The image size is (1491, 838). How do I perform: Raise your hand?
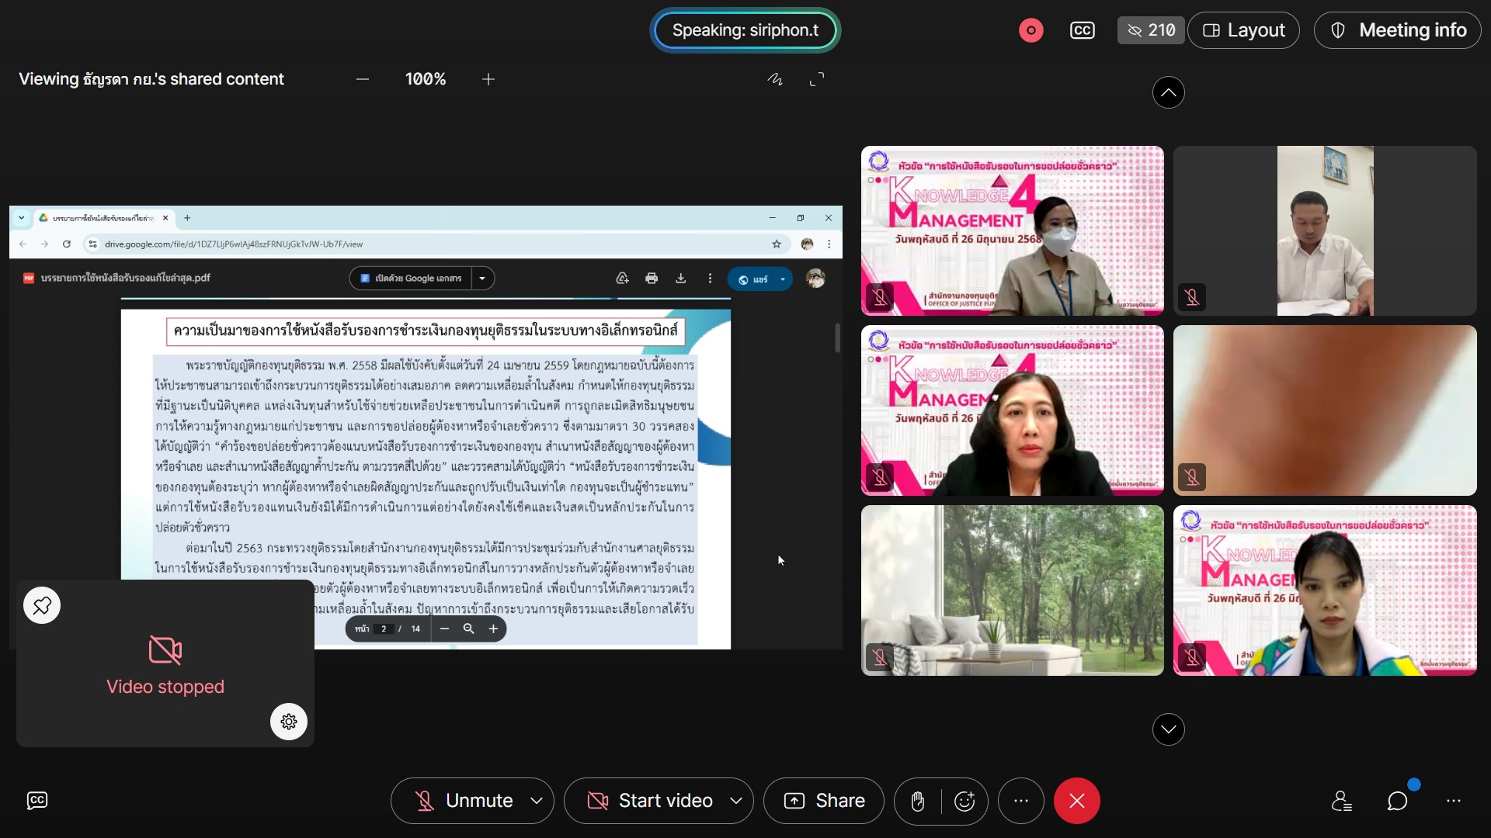pos(917,801)
